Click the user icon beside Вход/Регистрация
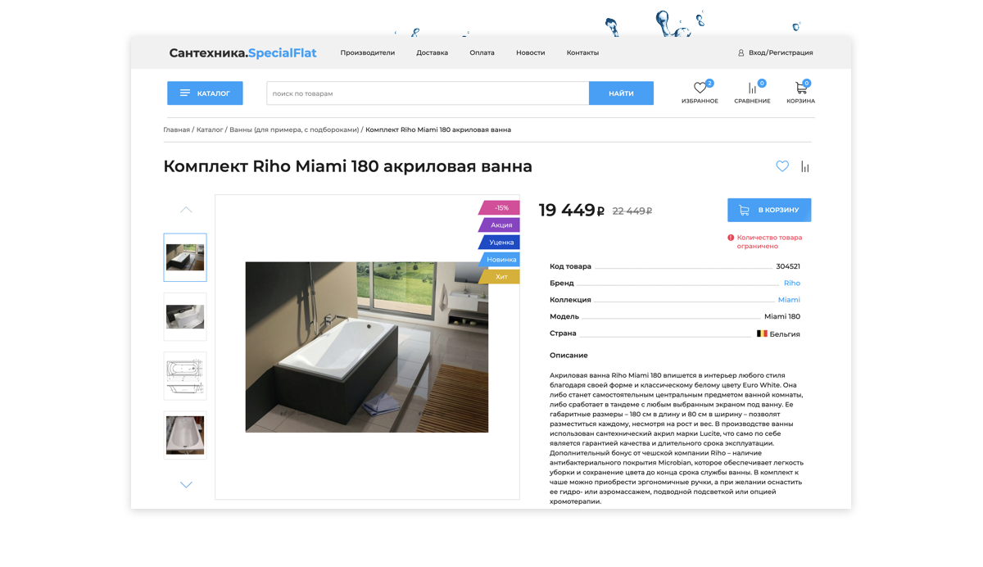Screen dimensions: 983x567 click(x=741, y=52)
